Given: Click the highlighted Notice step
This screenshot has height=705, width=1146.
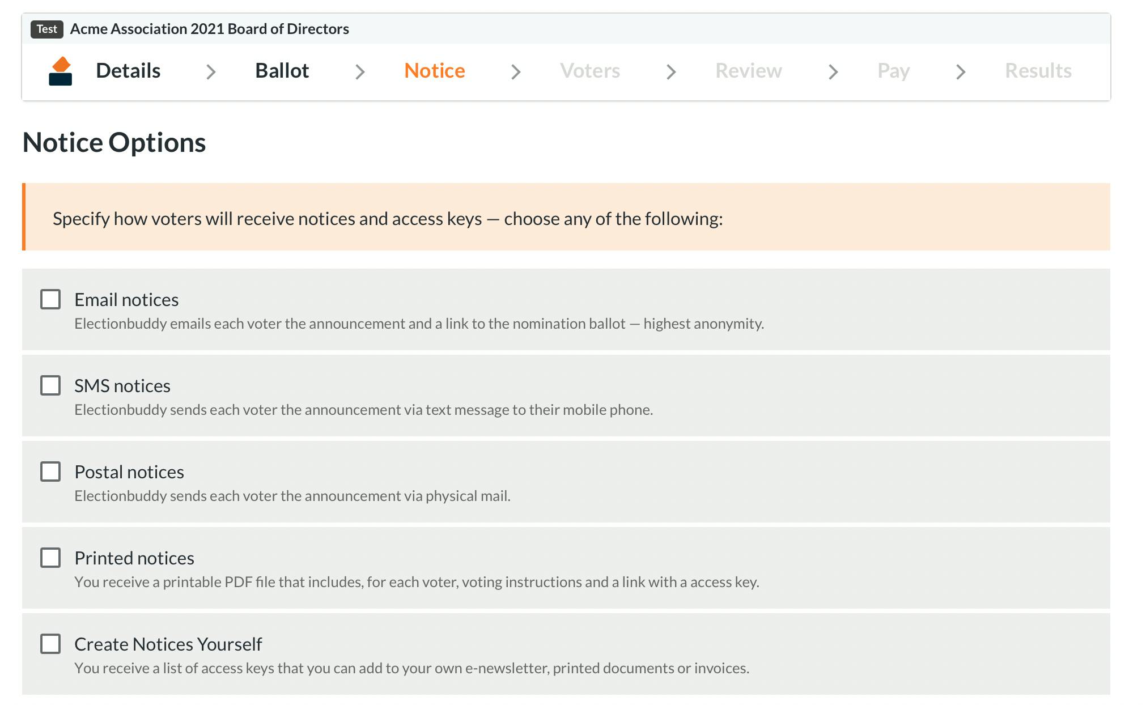Looking at the screenshot, I should [434, 71].
